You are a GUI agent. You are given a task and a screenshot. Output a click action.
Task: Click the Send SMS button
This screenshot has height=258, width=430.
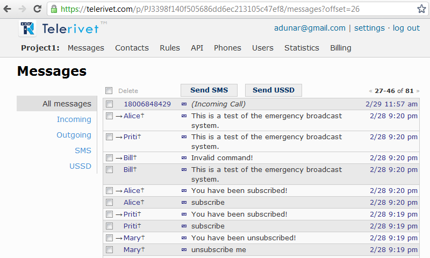(209, 90)
